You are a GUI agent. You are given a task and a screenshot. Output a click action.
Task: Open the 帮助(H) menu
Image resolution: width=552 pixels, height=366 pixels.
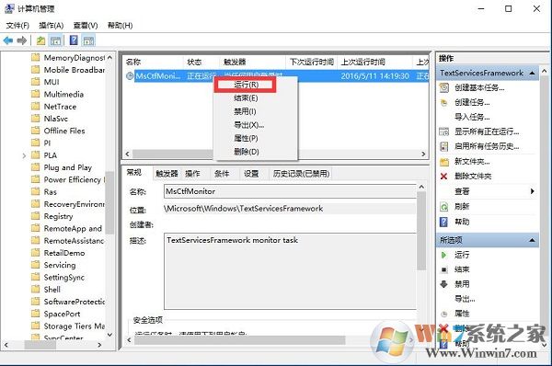point(120,26)
